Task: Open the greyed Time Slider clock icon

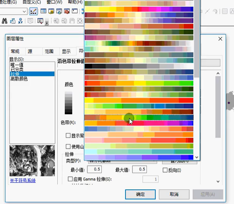Action: (30, 21)
